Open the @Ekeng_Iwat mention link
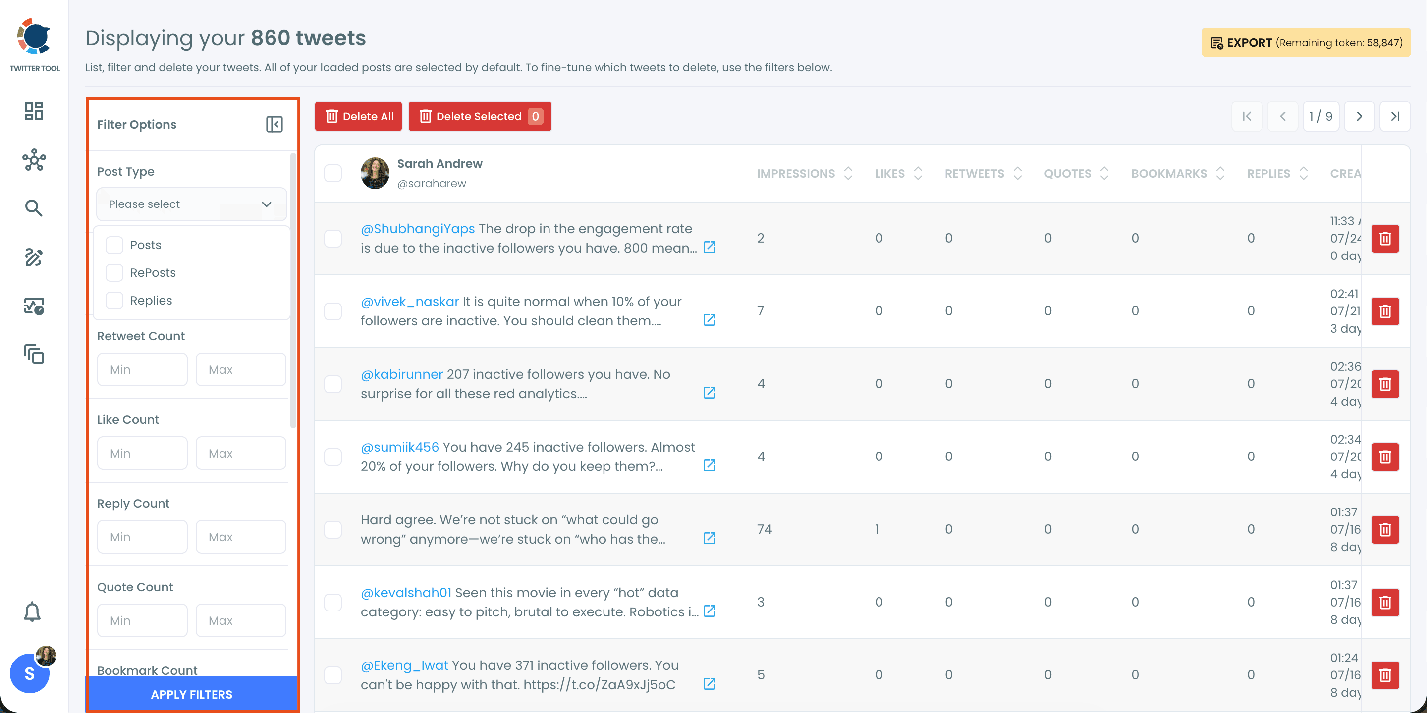The width and height of the screenshot is (1427, 713). [x=404, y=665]
